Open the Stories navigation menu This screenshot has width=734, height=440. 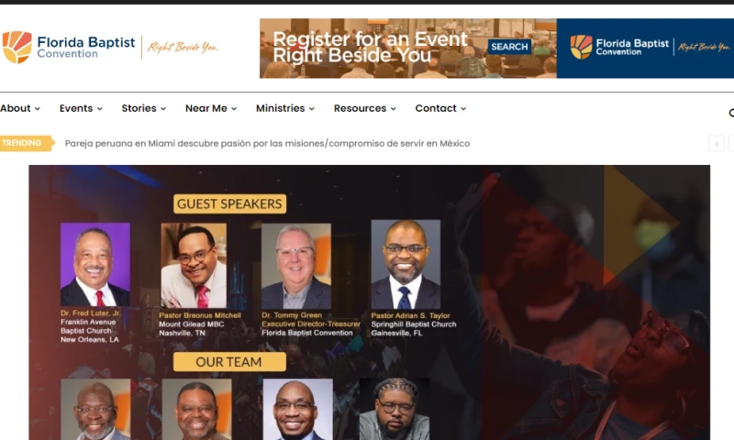pos(144,108)
